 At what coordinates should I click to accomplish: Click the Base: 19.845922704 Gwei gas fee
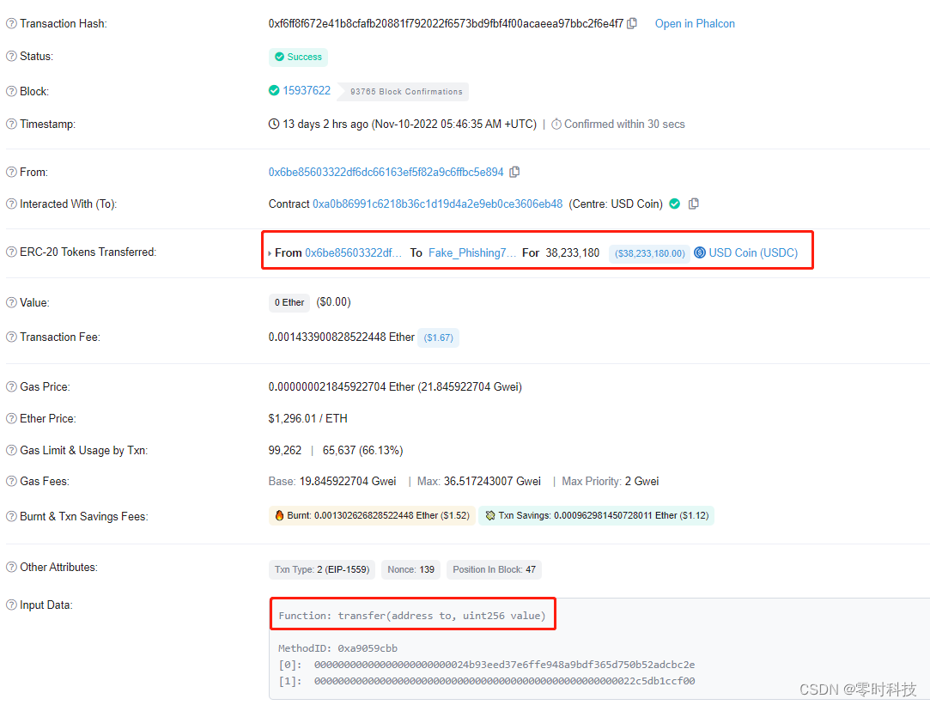tap(332, 482)
